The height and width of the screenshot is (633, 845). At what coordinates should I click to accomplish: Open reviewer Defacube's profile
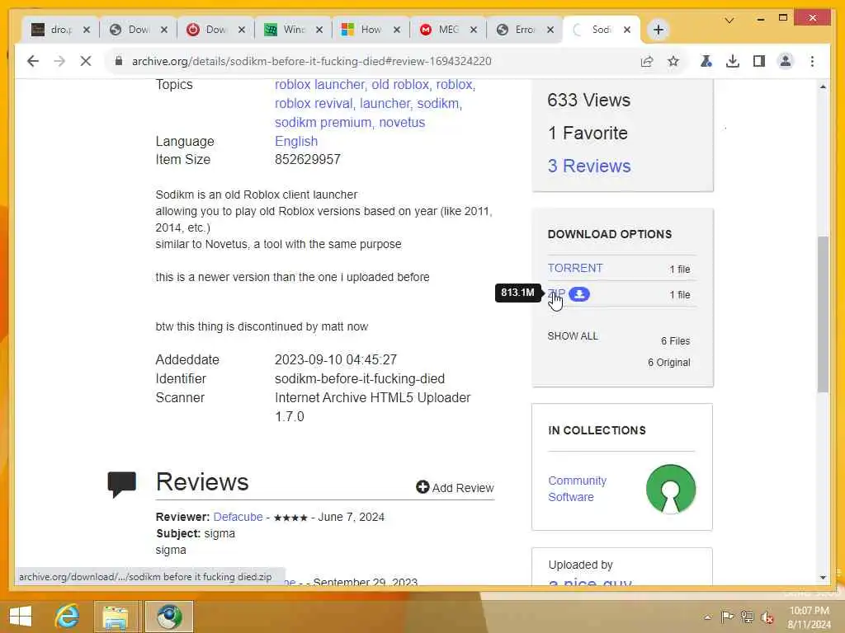(238, 517)
